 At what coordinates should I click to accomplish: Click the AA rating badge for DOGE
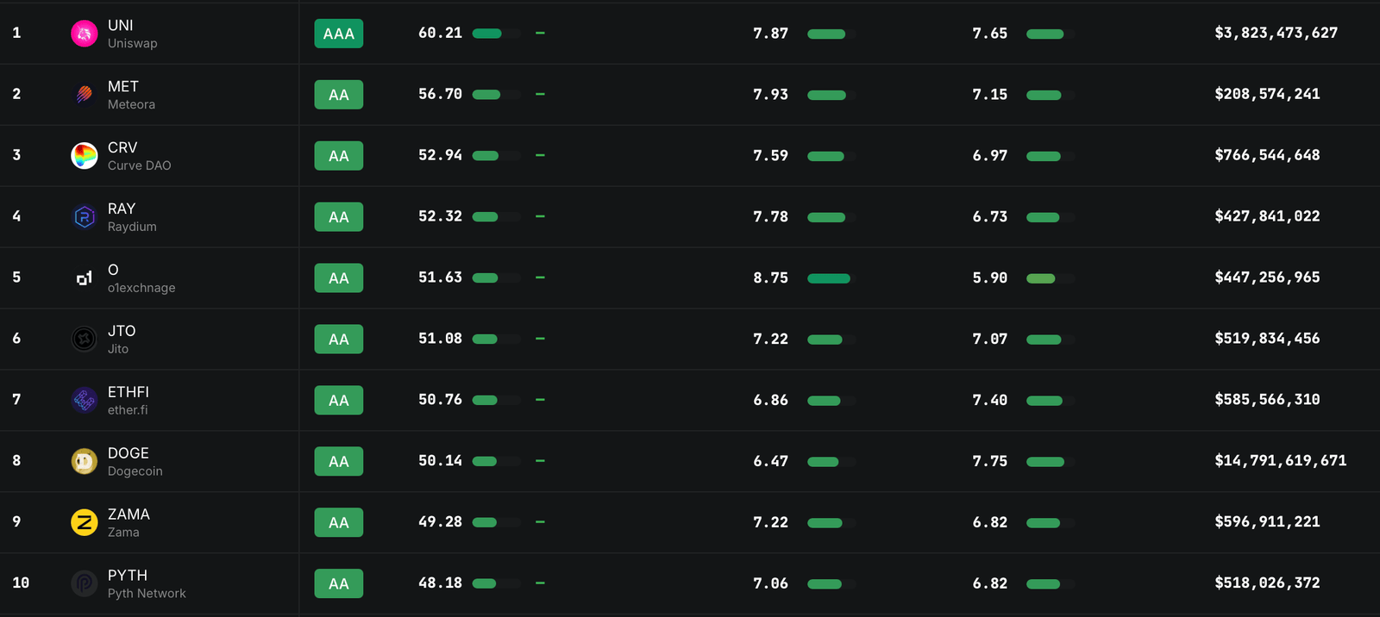[x=339, y=462]
